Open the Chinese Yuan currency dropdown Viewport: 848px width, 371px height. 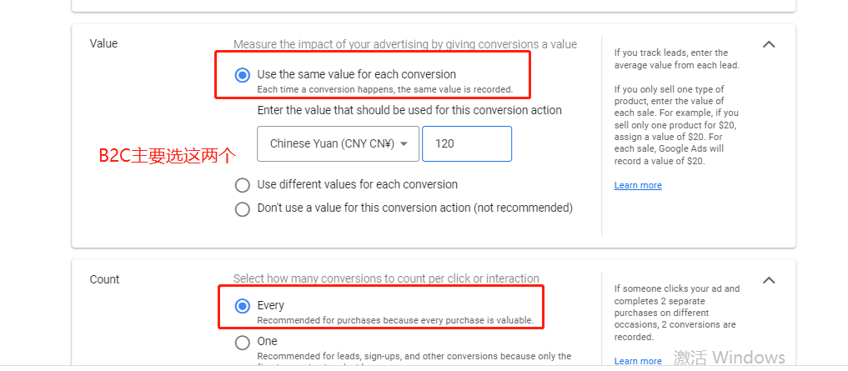pos(338,143)
